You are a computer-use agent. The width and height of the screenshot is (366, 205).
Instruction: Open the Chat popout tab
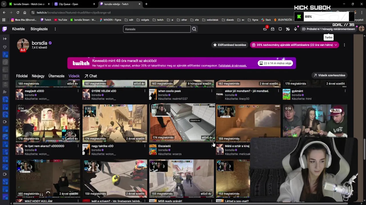click(91, 76)
